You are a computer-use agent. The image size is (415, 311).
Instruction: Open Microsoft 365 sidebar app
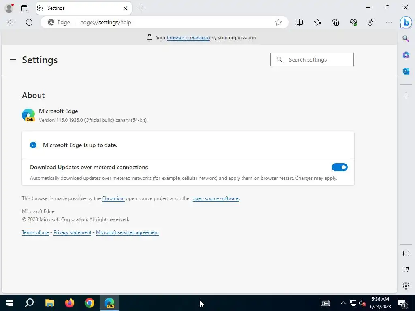point(406,55)
